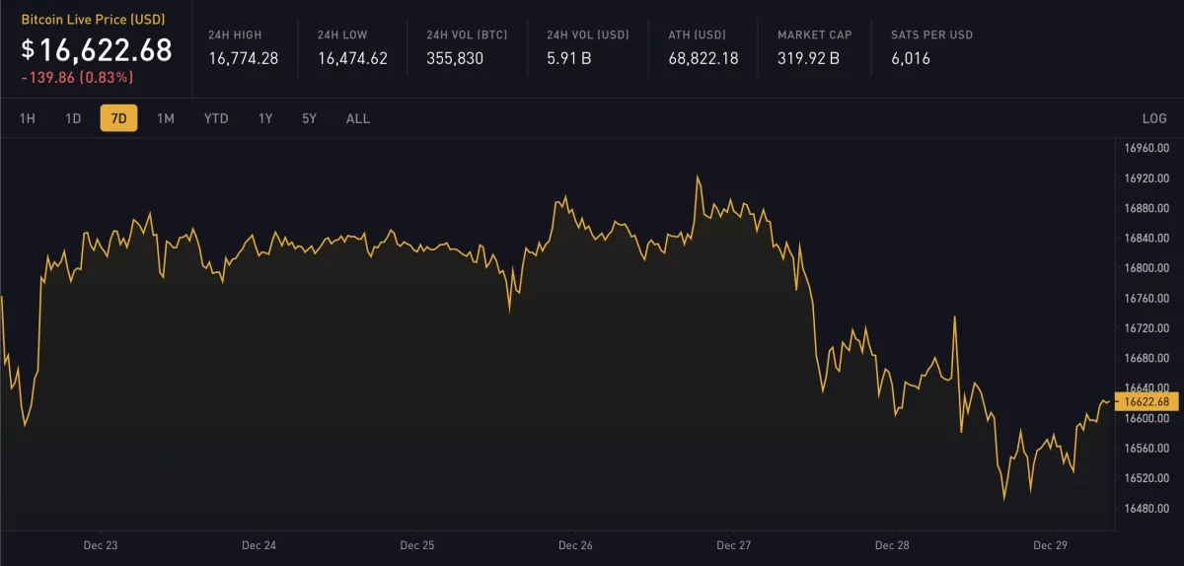This screenshot has width=1184, height=566.
Task: Select the 24H LOW value 16,474.62
Action: [x=352, y=58]
